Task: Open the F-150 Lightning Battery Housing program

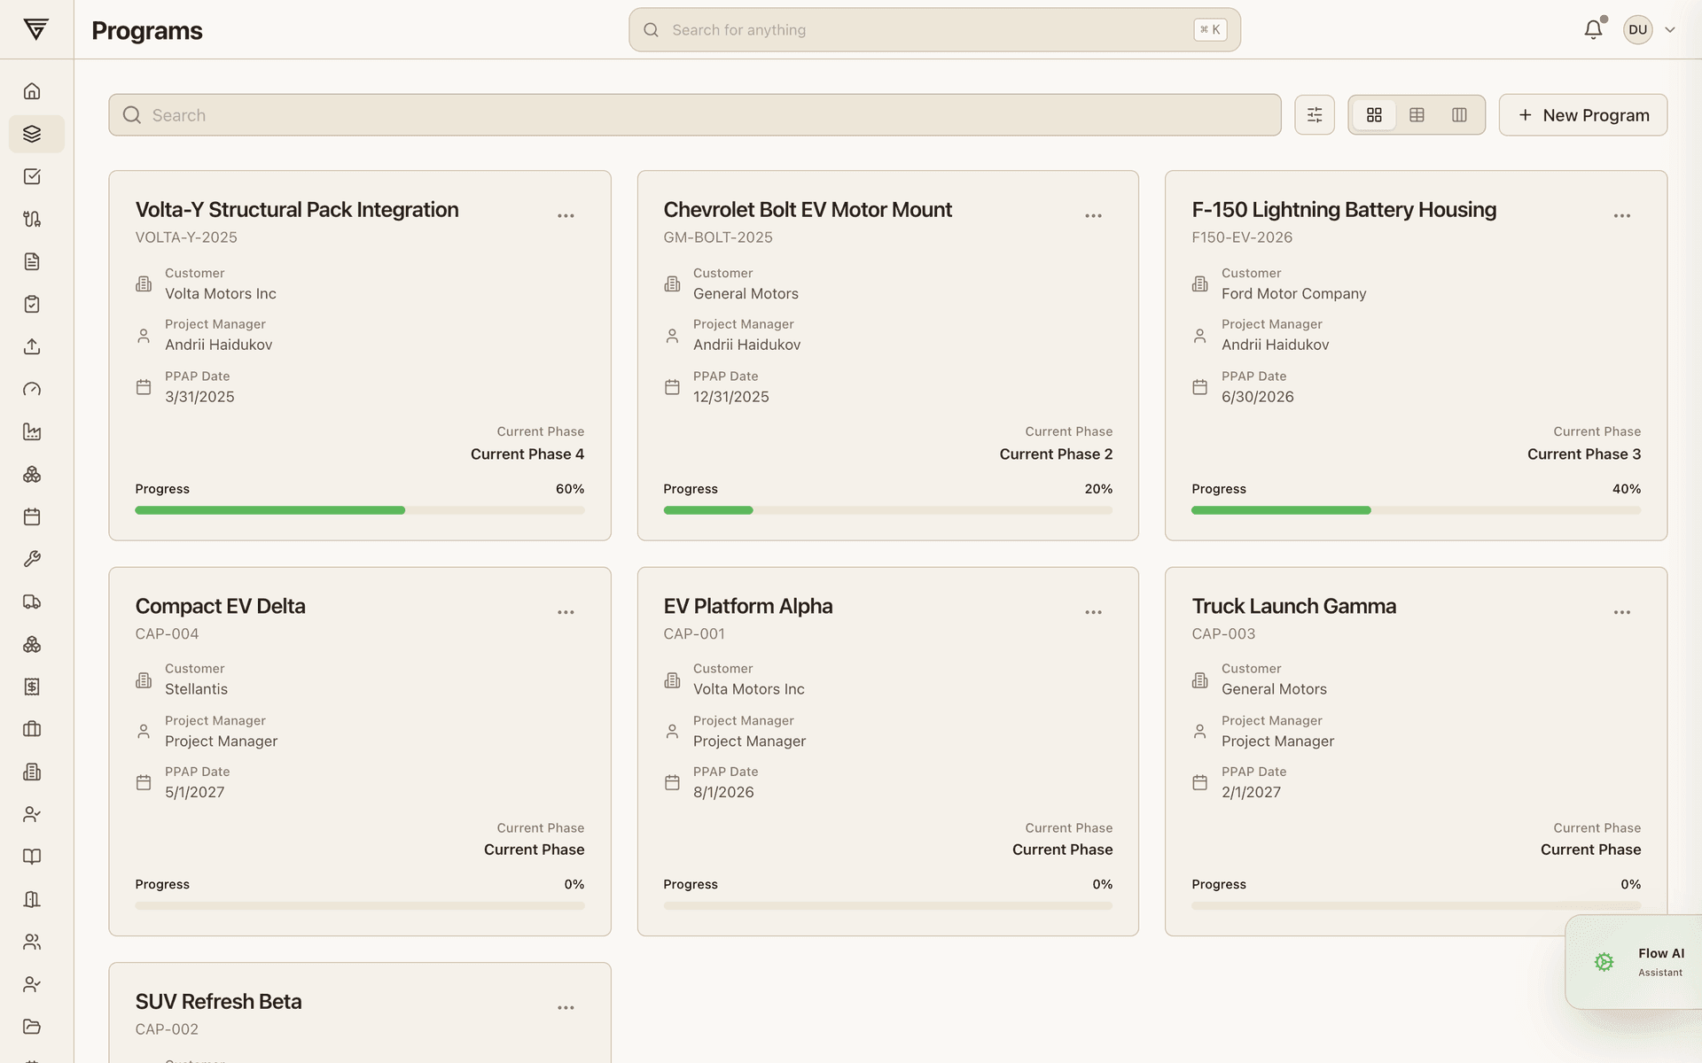Action: (1344, 210)
